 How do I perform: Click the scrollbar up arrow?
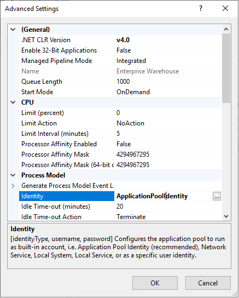(x=226, y=29)
